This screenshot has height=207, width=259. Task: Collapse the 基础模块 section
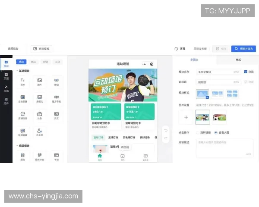pos(17,71)
